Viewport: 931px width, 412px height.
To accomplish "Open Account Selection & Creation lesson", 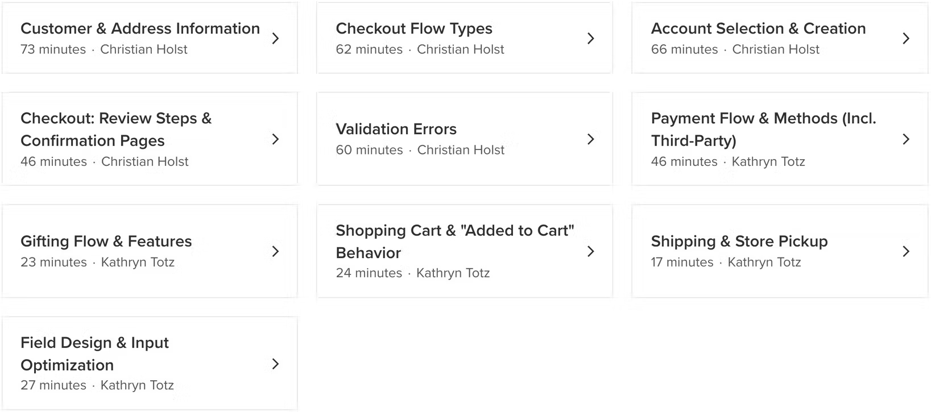I will tap(759, 28).
